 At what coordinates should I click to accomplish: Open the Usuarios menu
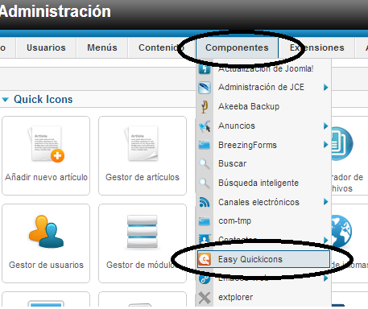(46, 47)
